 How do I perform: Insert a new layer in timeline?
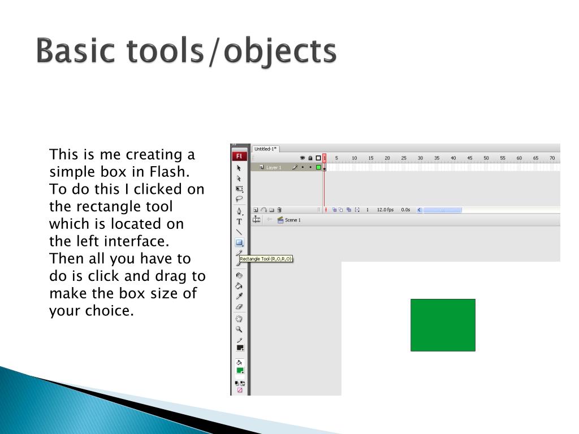coord(256,210)
